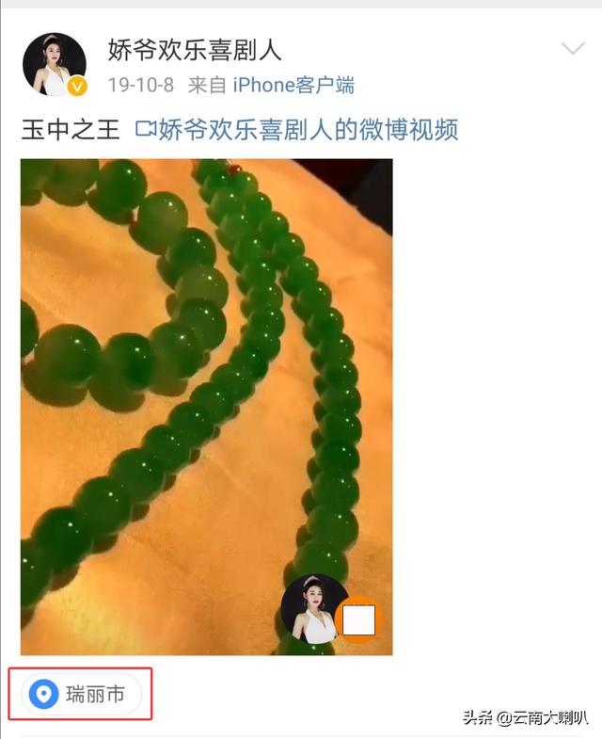Click the post date 19-10-8
Viewport: 602px width, 739px height.
click(x=141, y=86)
